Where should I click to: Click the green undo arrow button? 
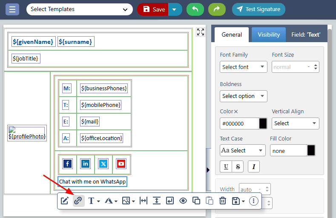point(195,9)
